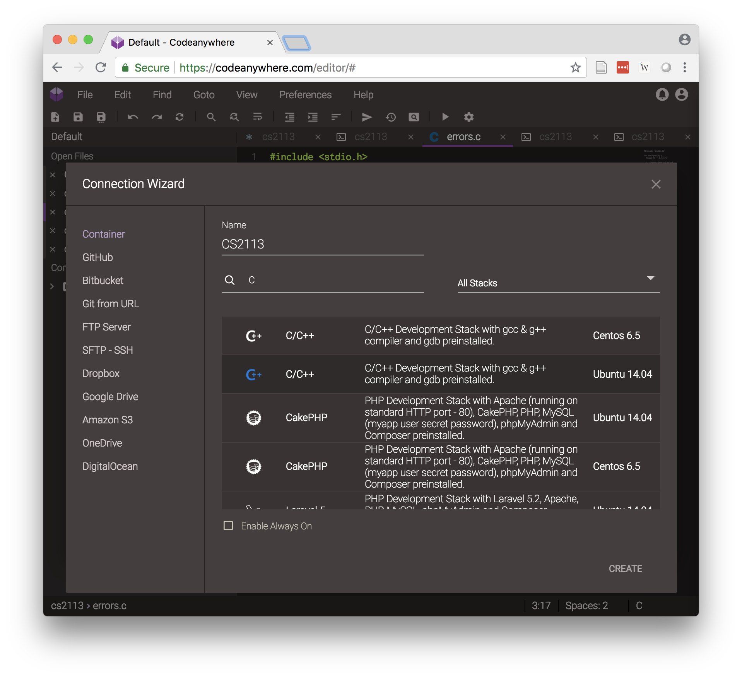Select CakePHP stack on Ubuntu 14.04
The width and height of the screenshot is (742, 678).
pos(441,418)
